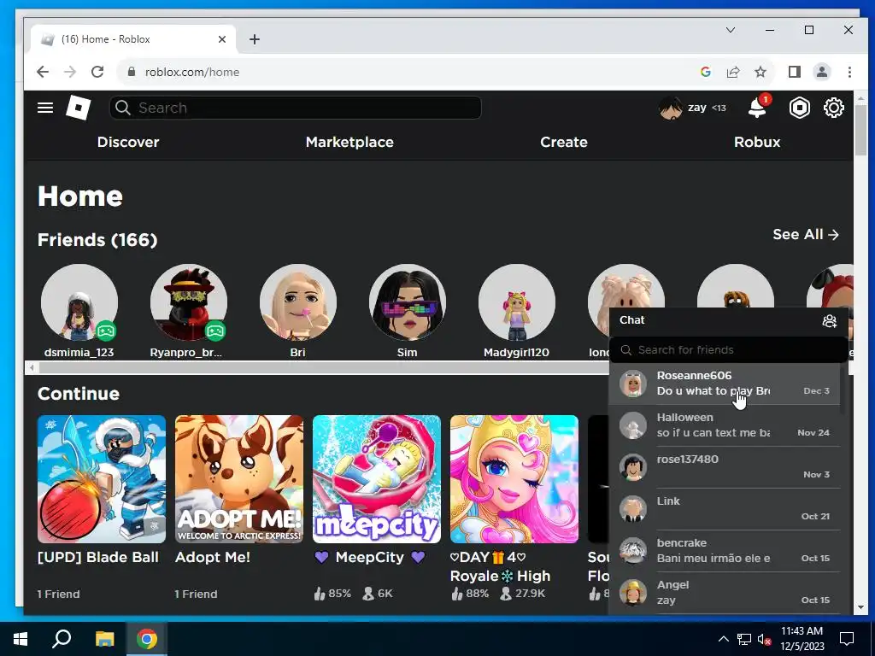Open the Royale High game thumbnail
The height and width of the screenshot is (656, 875).
(514, 479)
